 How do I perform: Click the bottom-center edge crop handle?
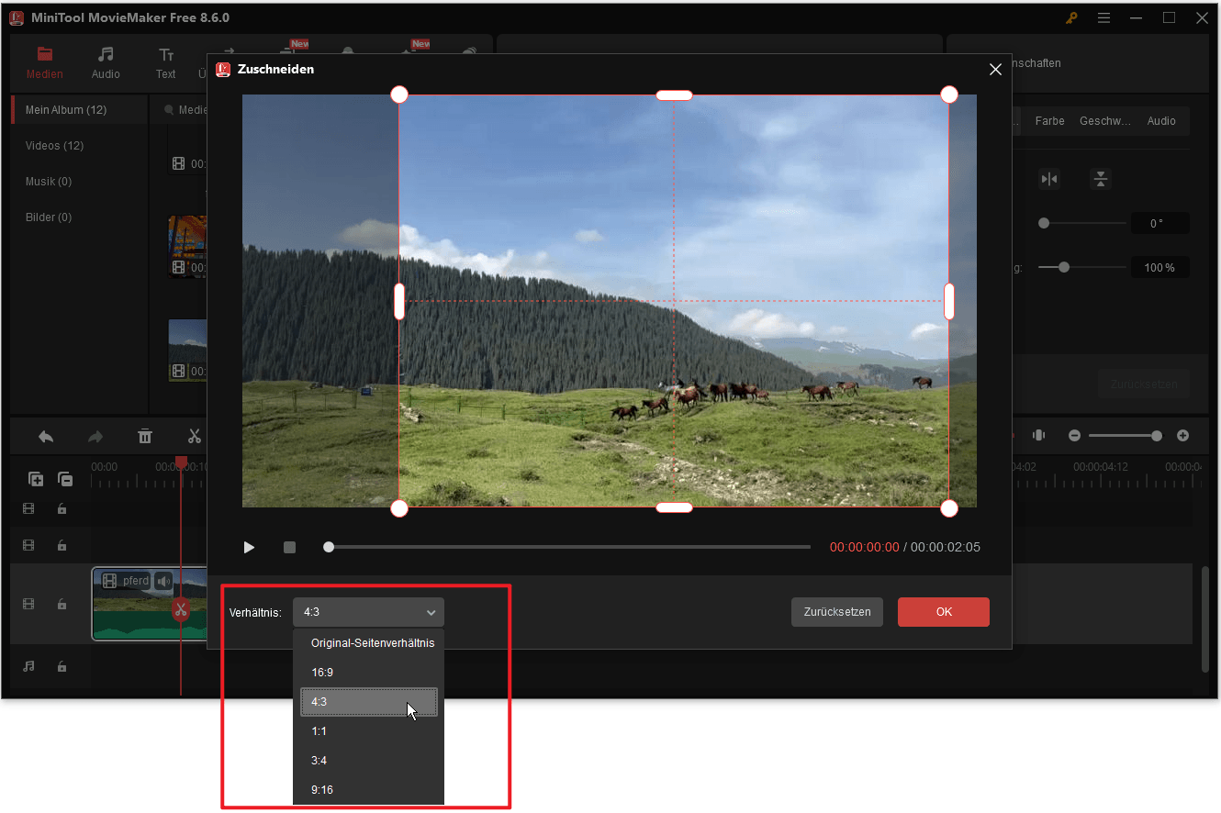[674, 508]
